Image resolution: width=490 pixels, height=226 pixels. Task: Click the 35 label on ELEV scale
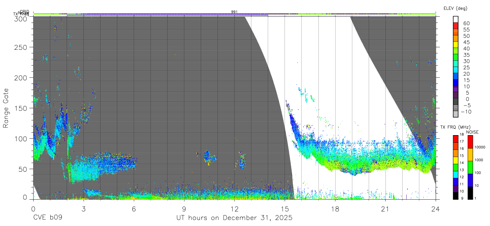coord(466,55)
